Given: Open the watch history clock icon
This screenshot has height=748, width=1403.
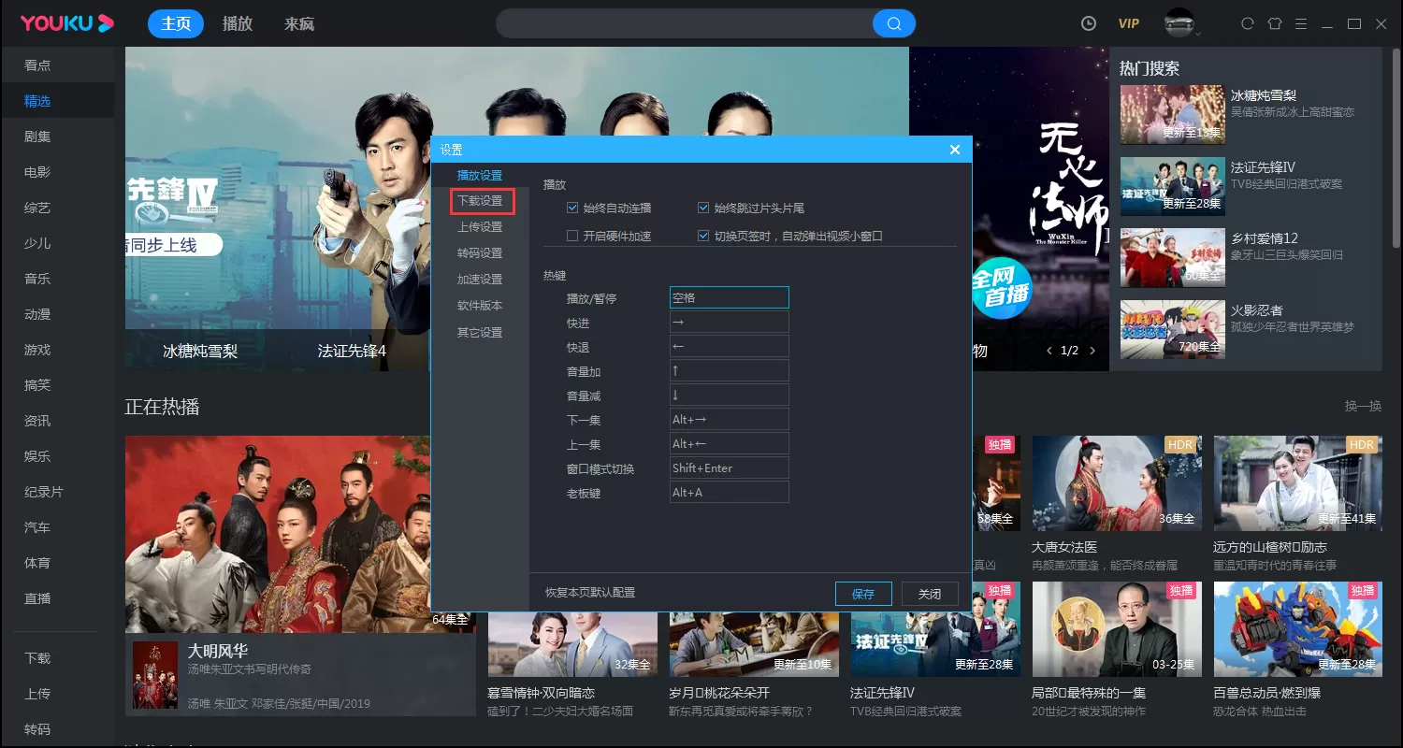Looking at the screenshot, I should [1089, 23].
